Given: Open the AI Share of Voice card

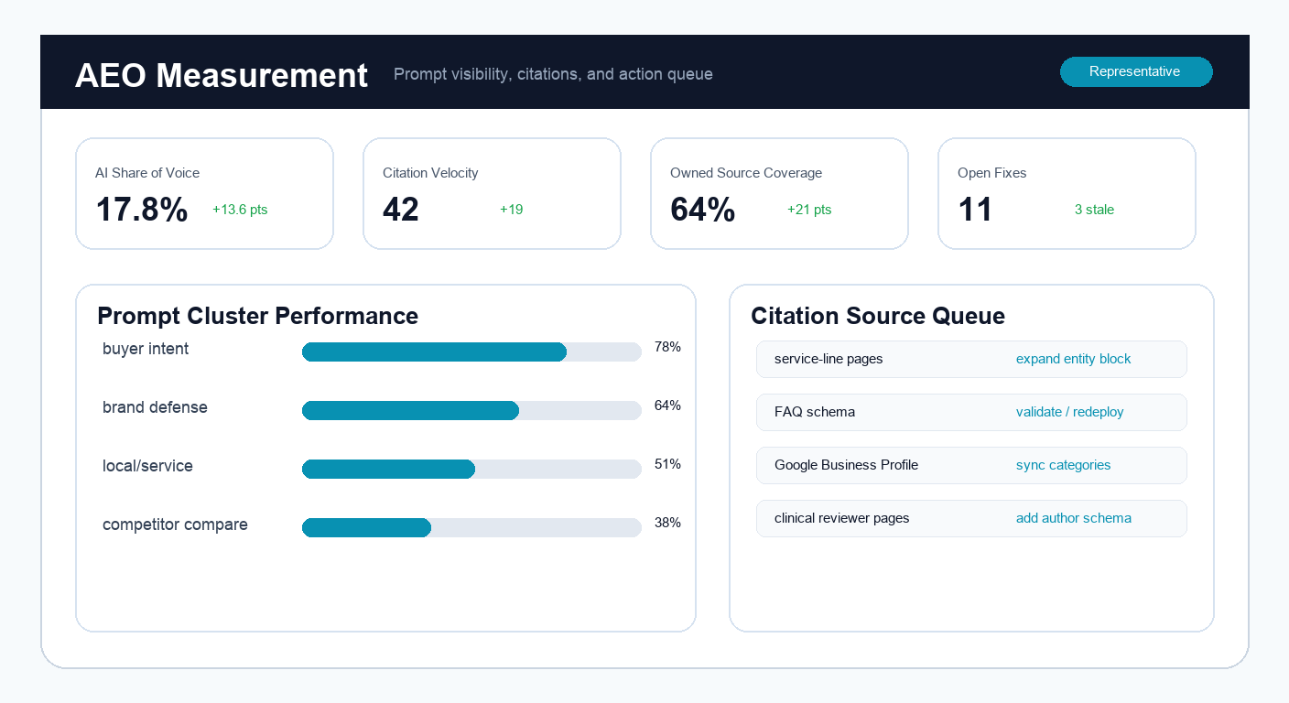Looking at the screenshot, I should click(204, 193).
